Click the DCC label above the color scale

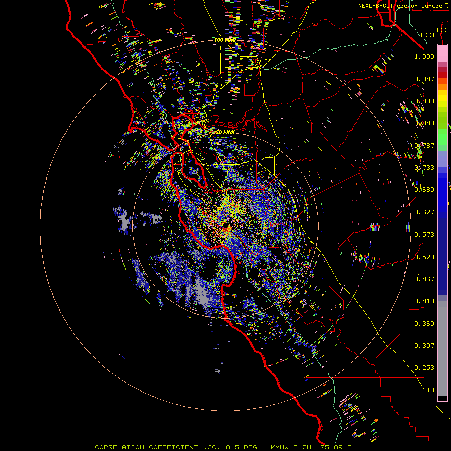point(440,30)
